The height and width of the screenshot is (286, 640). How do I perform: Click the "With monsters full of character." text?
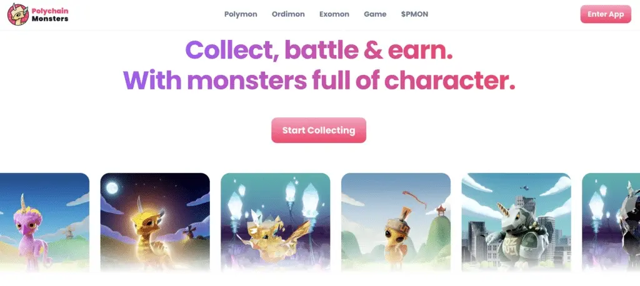point(319,81)
